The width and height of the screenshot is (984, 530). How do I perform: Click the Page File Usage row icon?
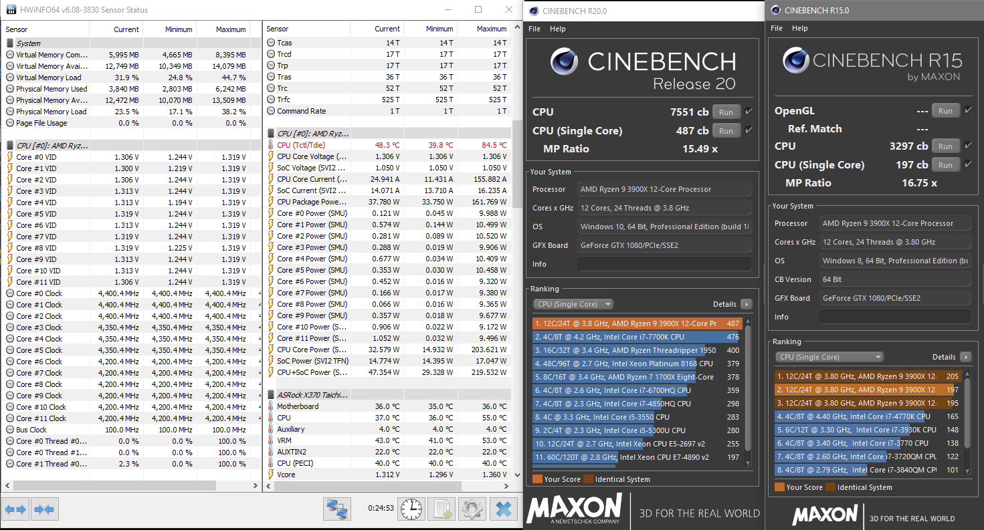(x=9, y=123)
